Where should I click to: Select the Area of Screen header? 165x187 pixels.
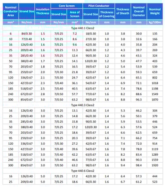75,14
